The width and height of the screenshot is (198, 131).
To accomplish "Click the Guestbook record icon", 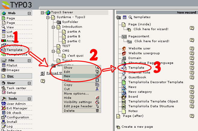I will point(124,77).
